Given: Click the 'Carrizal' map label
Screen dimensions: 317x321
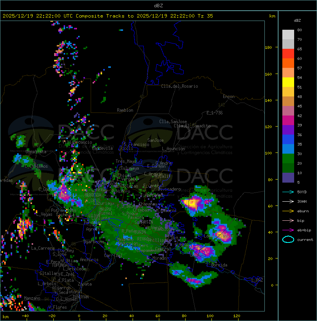Looking at the screenshot, I should click(x=113, y=255).
